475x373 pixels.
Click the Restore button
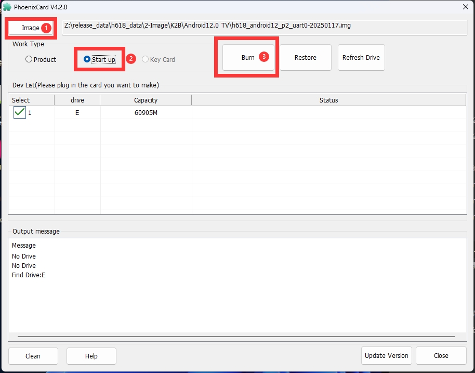click(x=305, y=57)
